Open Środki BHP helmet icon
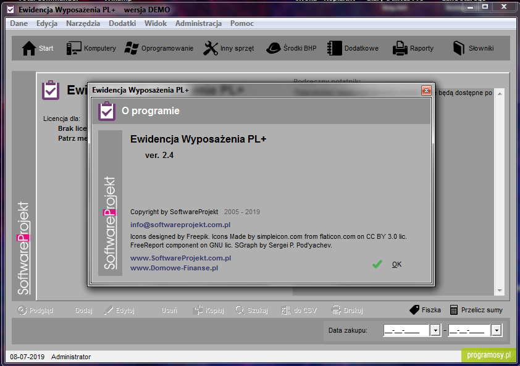Image resolution: width=520 pixels, height=366 pixels. pyautogui.click(x=273, y=48)
